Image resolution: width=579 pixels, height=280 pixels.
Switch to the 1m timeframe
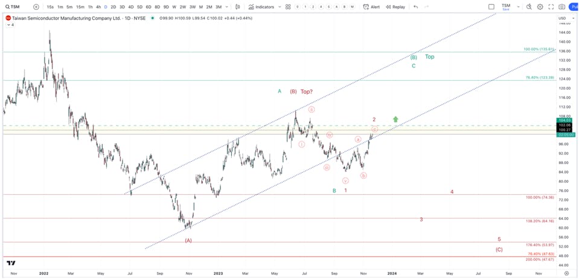click(60, 7)
